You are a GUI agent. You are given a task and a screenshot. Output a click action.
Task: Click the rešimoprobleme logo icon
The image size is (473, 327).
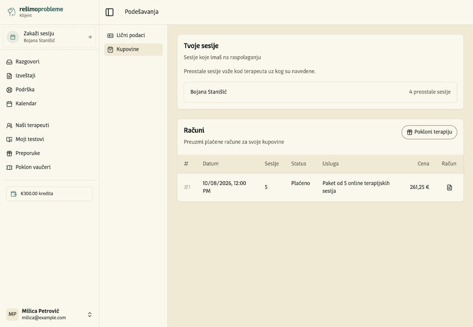tap(12, 12)
